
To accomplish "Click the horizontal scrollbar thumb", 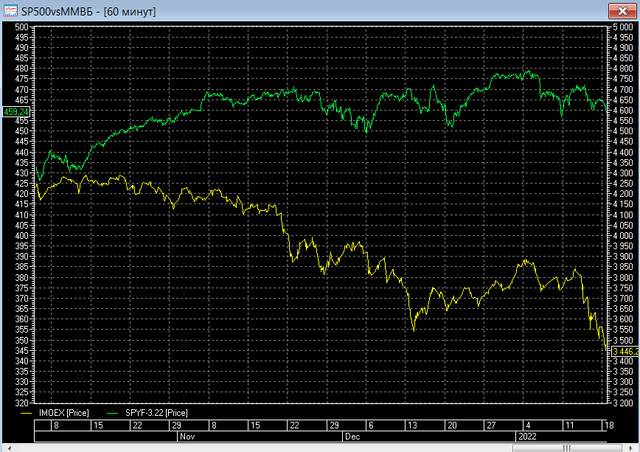I will click(567, 448).
